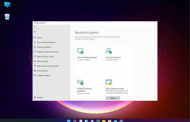190x122 pixels.
Task: Open the hamburger navigation menu
Action: 35,32
